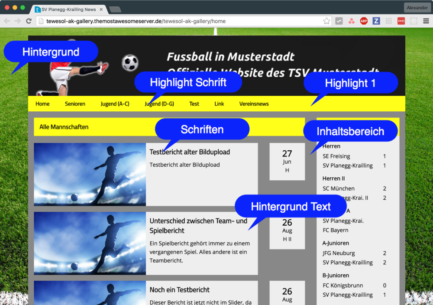The image size is (433, 305).
Task: Open article Testbericht alter Bildupload
Action: click(190, 152)
